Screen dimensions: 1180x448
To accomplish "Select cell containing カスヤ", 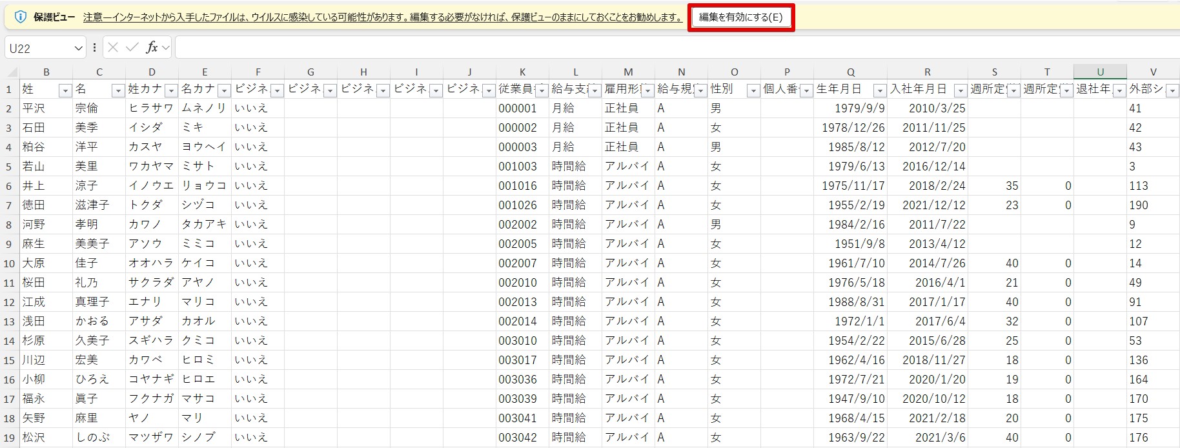I will [152, 147].
